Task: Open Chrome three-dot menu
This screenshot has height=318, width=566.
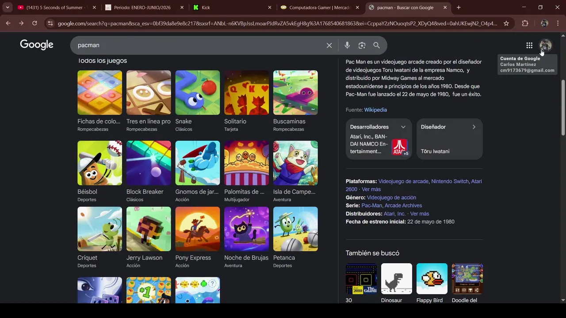Action: click(558, 23)
